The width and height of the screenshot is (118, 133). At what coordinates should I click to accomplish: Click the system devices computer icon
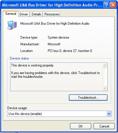coord(12,25)
